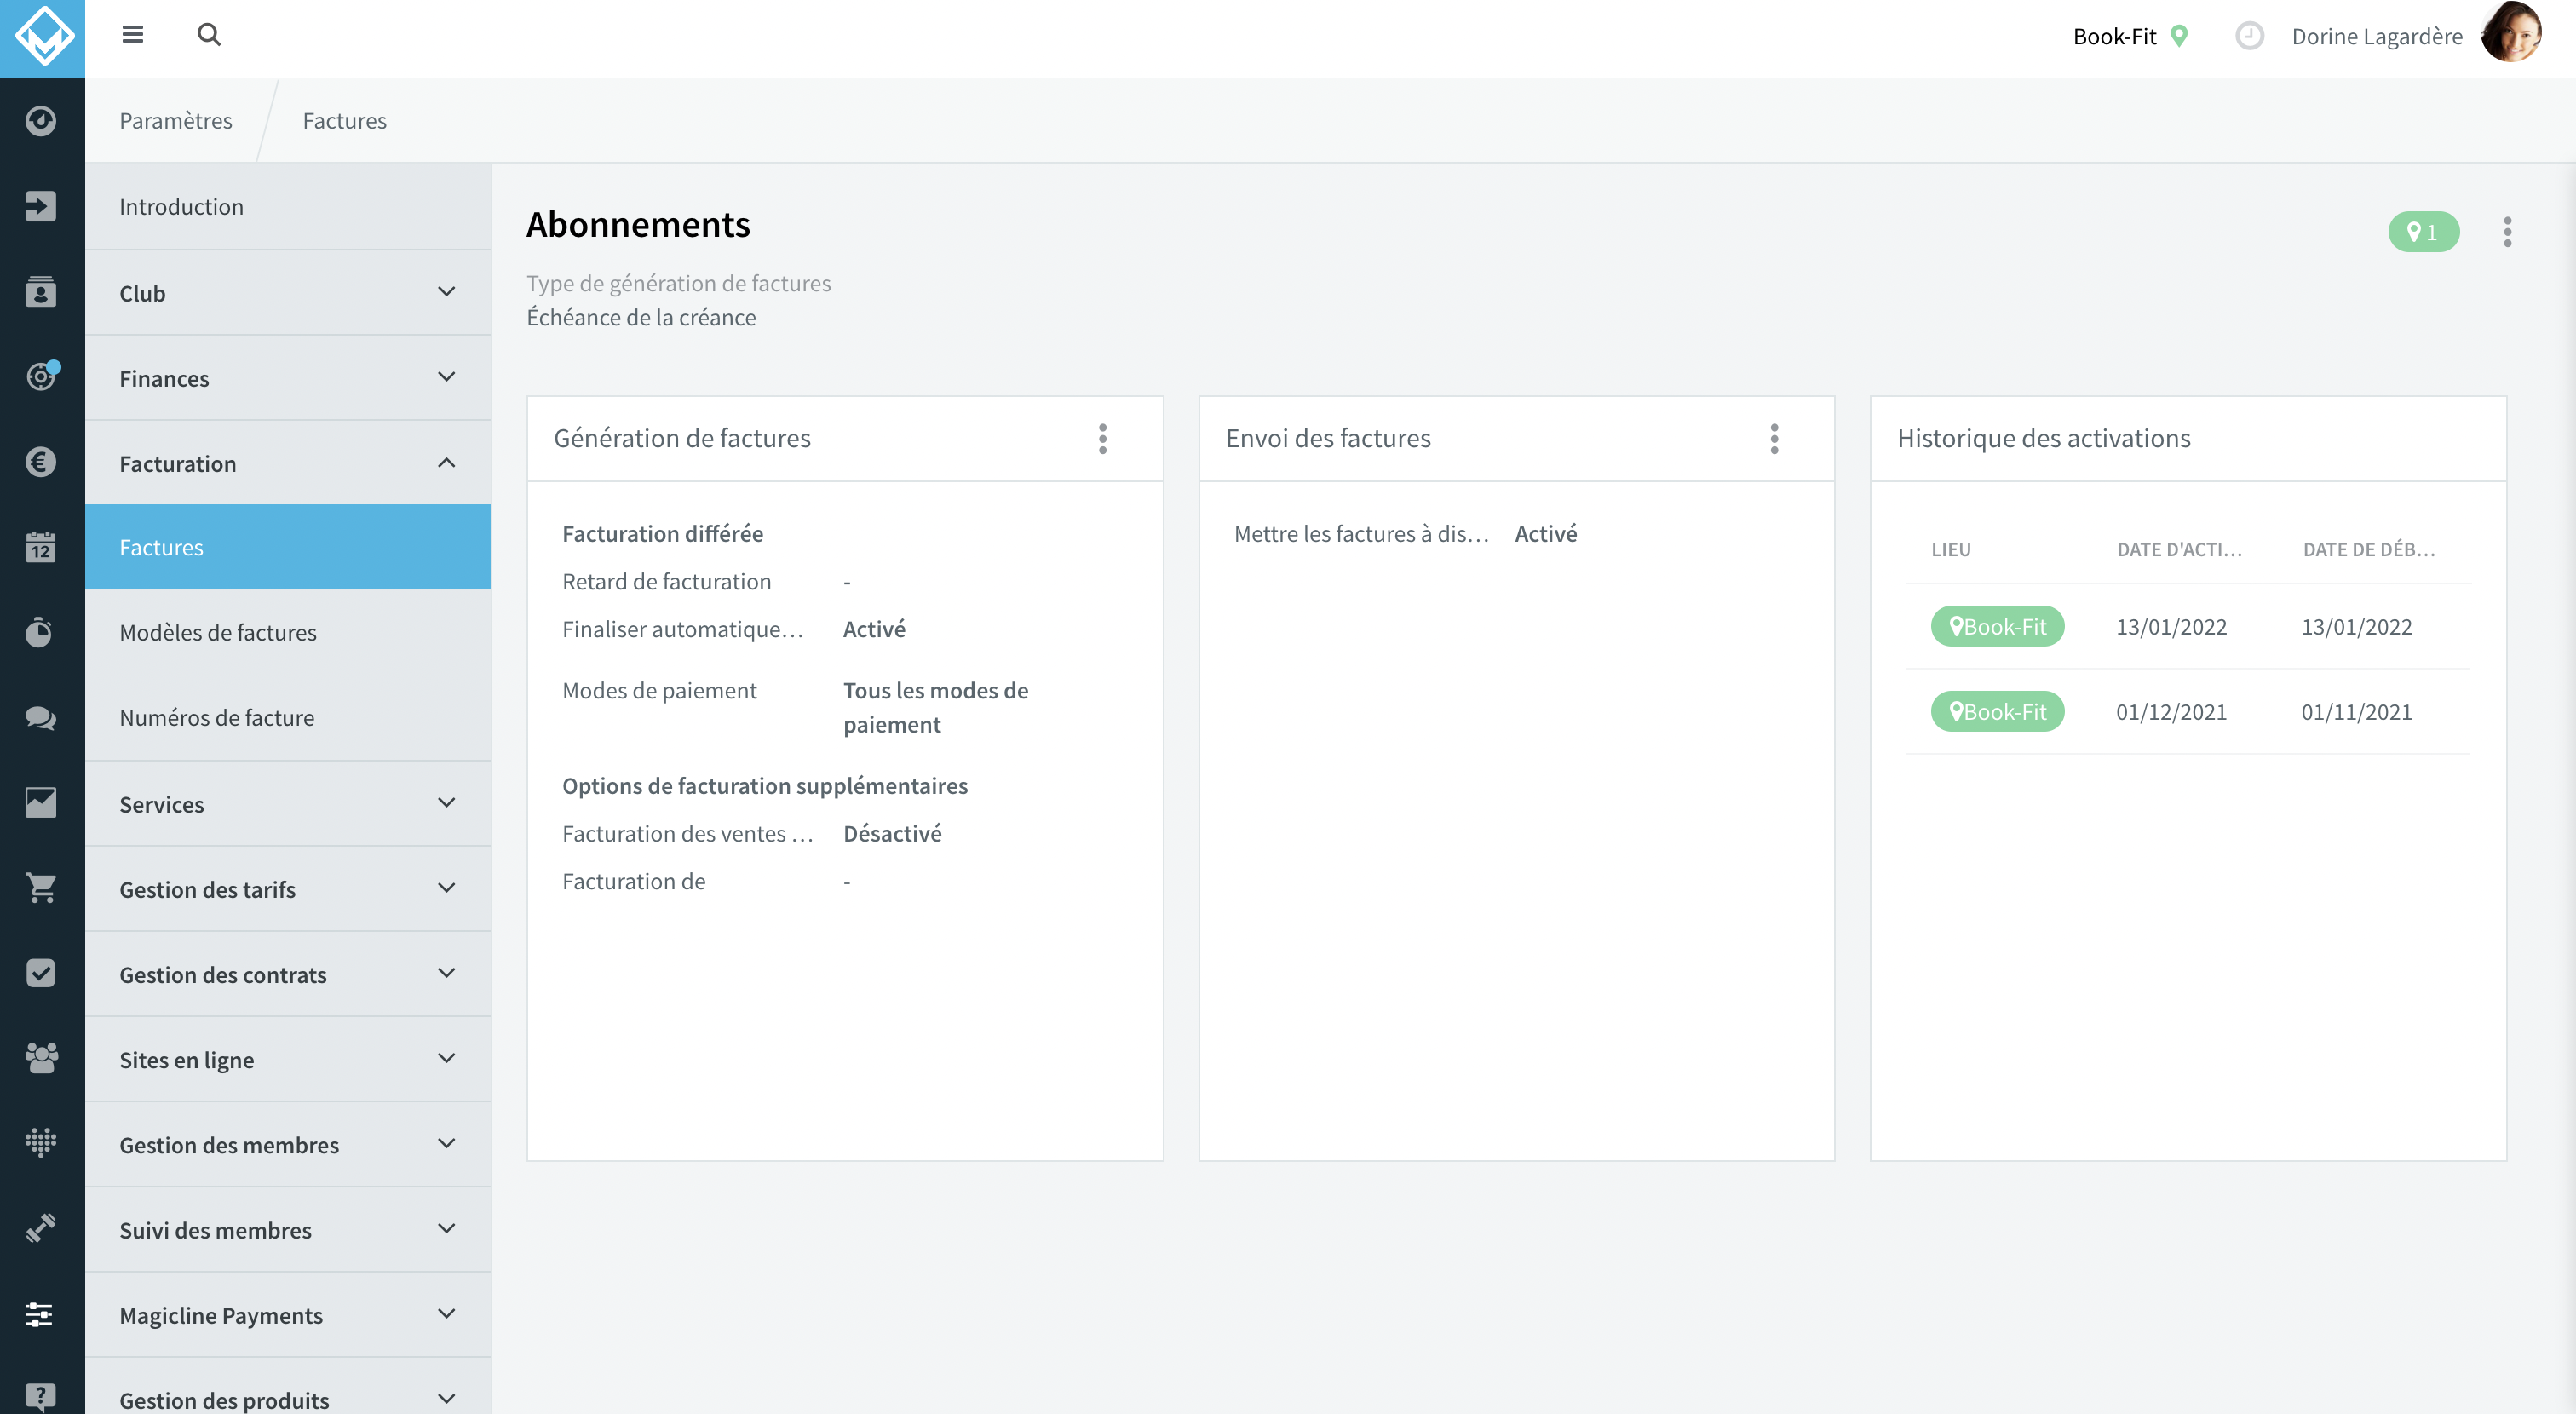Open Génération de factures three-dot menu
This screenshot has width=2576, height=1414.
(1103, 439)
